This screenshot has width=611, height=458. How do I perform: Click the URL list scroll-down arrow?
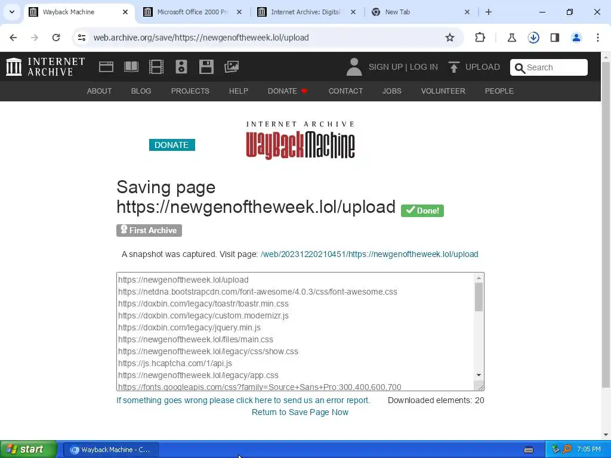click(479, 375)
